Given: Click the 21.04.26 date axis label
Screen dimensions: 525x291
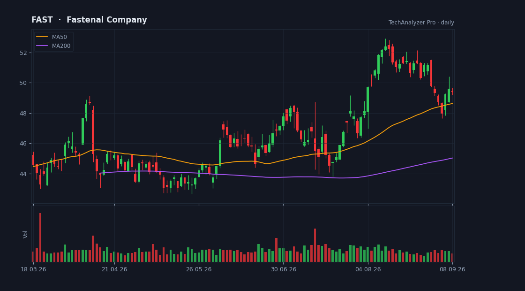Looking at the screenshot, I should (114, 269).
